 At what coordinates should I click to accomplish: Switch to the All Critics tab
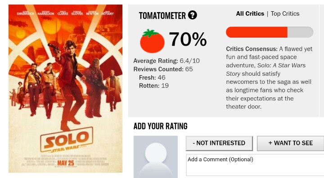coord(250,13)
